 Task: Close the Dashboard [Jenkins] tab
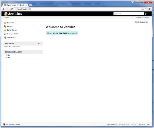pyautogui.click(x=26, y=5)
